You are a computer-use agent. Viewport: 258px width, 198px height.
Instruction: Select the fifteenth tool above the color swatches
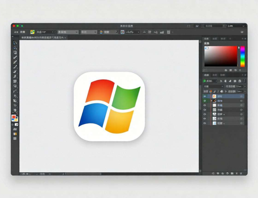point(15,110)
